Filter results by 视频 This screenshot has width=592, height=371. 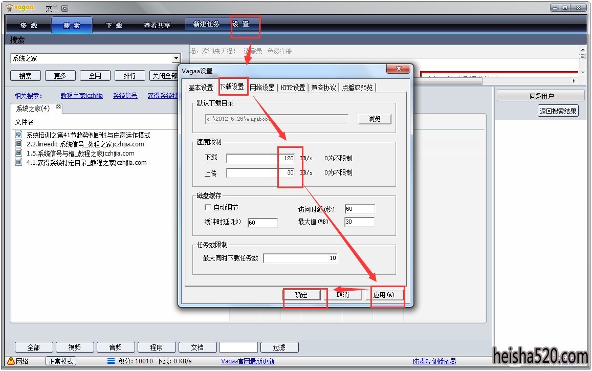click(x=75, y=347)
